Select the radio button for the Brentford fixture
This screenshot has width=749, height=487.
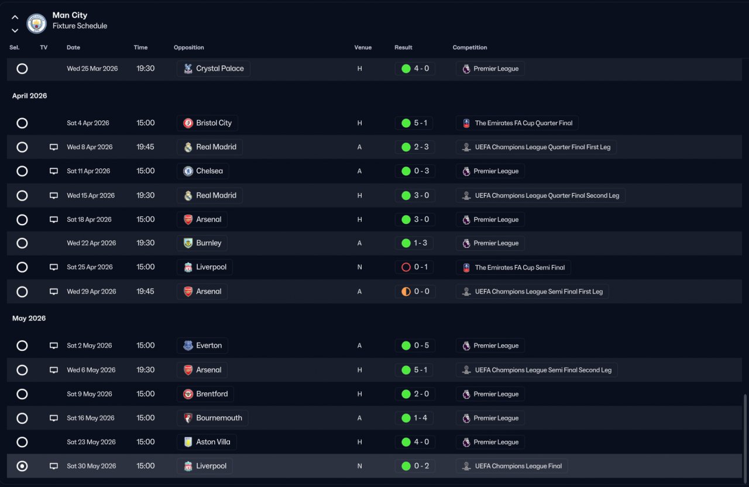coord(22,394)
